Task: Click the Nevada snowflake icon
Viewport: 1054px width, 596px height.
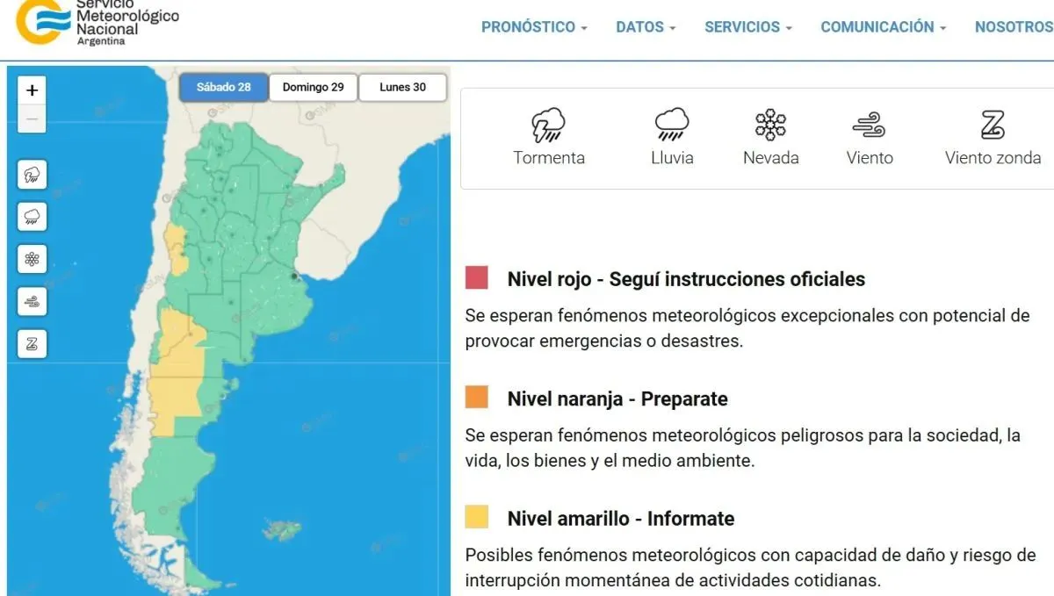Action: click(770, 126)
